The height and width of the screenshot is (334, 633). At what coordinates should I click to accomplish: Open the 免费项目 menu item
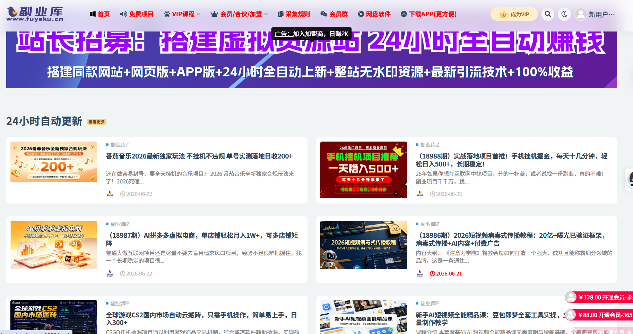(x=137, y=14)
